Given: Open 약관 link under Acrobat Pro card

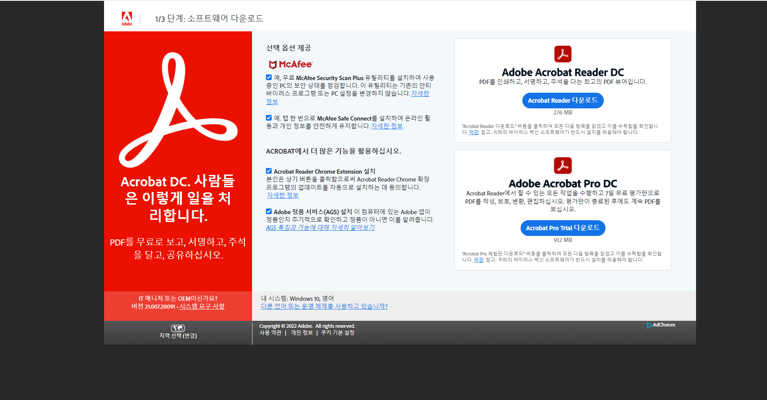Looking at the screenshot, I should (479, 259).
